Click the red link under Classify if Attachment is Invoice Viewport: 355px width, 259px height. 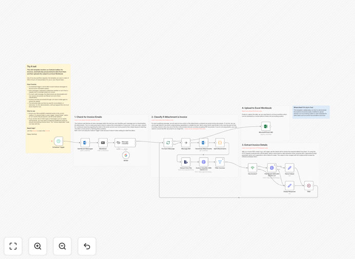coord(162,120)
